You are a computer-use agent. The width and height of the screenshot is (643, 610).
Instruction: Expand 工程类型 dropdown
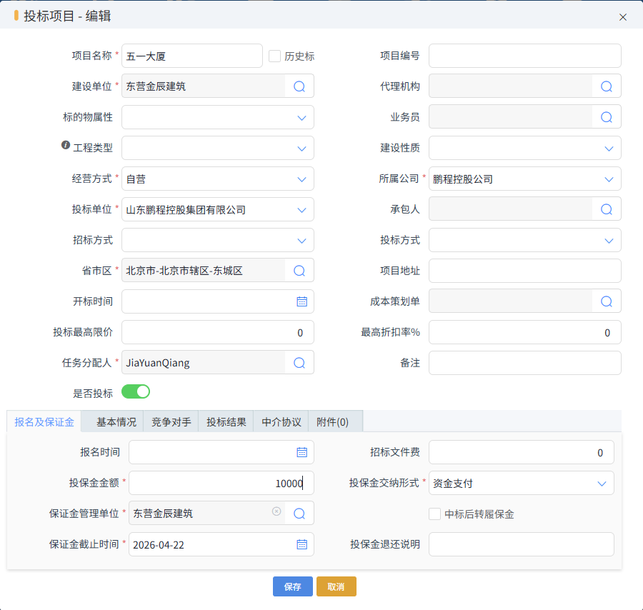(x=301, y=149)
